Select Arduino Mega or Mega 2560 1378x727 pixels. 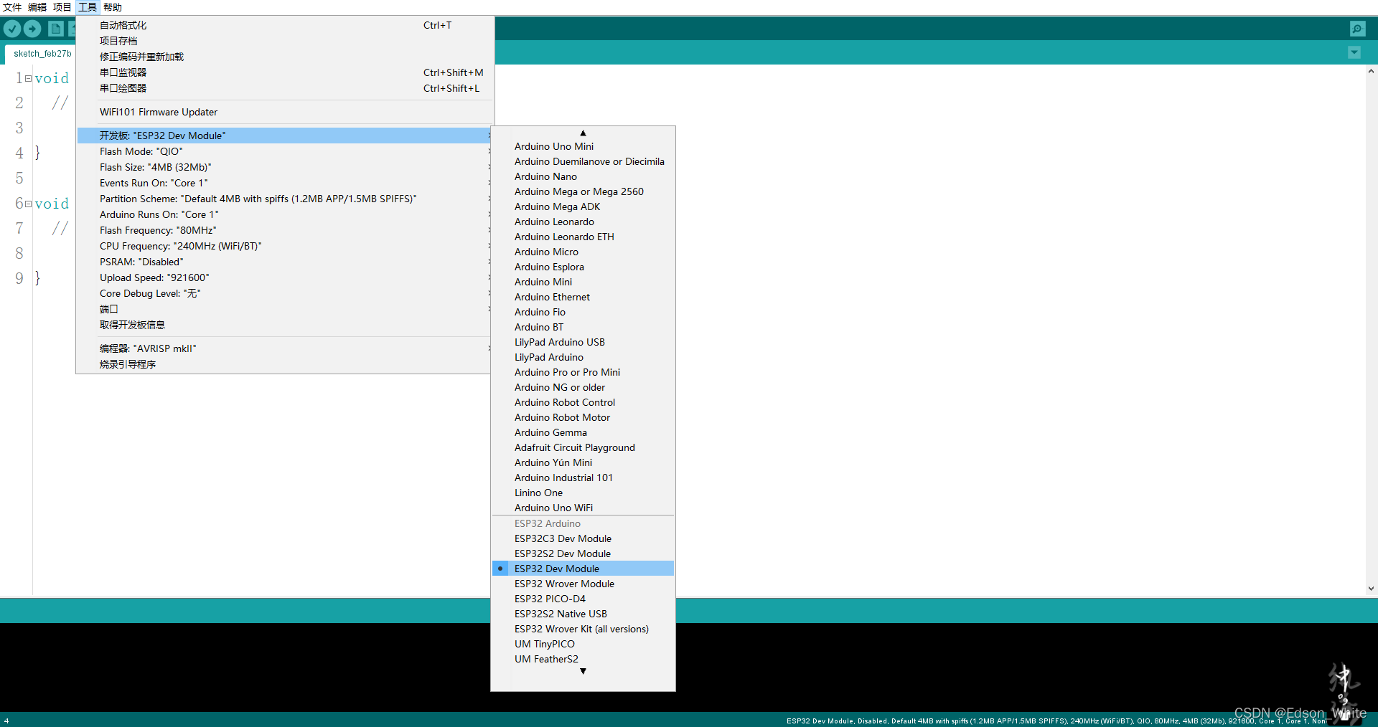pyautogui.click(x=583, y=191)
